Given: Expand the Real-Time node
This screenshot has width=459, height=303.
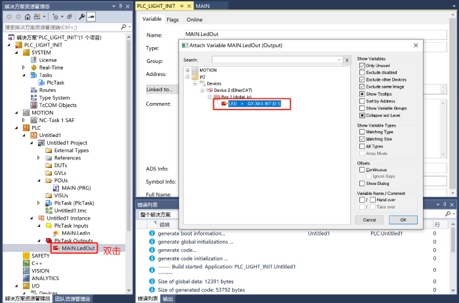Looking at the screenshot, I should point(24,68).
